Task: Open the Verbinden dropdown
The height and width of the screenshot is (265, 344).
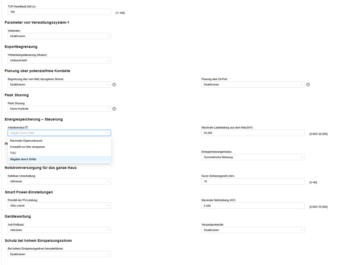Action: pos(59,36)
